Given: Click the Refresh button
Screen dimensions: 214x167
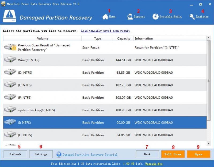Looking at the screenshot, I should [x=16, y=154].
